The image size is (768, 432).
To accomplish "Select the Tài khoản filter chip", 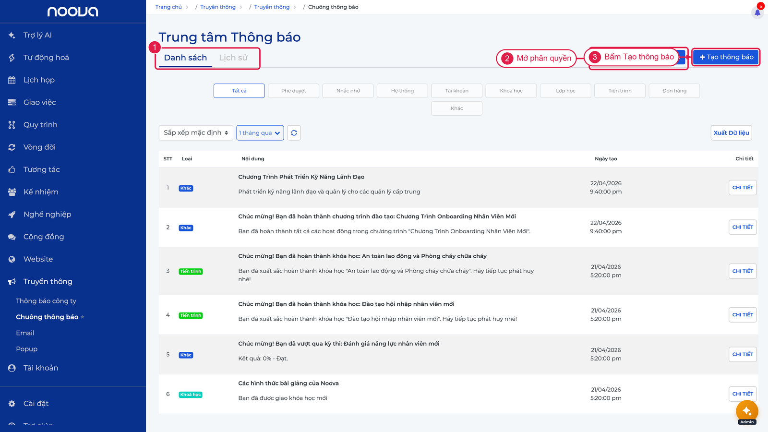I will pyautogui.click(x=456, y=91).
